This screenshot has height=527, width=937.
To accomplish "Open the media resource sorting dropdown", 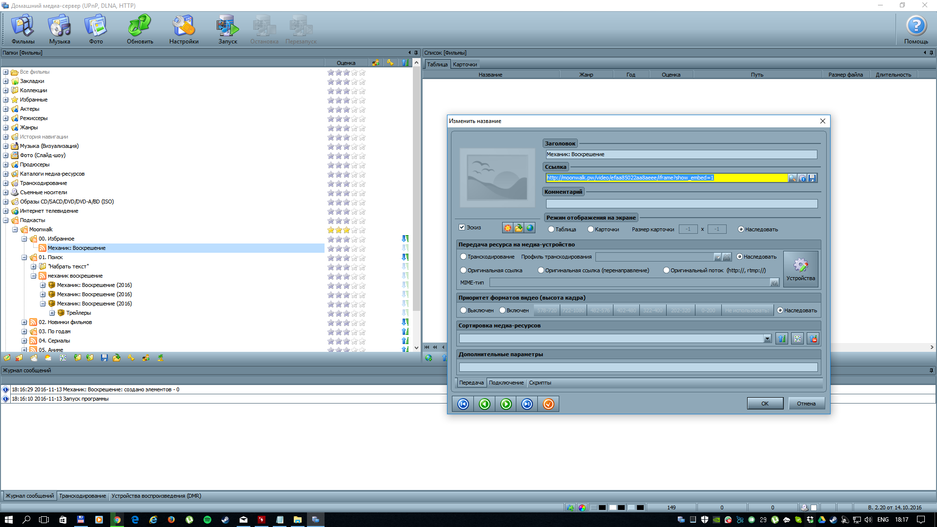I will [x=767, y=339].
